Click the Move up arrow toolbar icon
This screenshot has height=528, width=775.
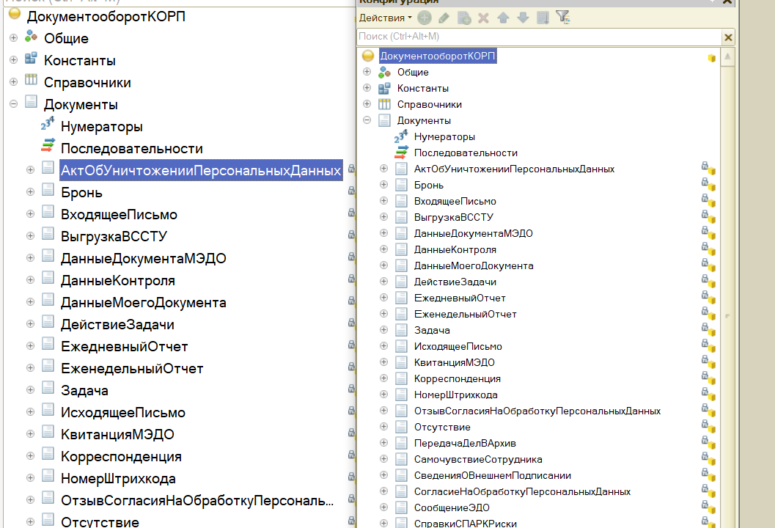coord(503,18)
